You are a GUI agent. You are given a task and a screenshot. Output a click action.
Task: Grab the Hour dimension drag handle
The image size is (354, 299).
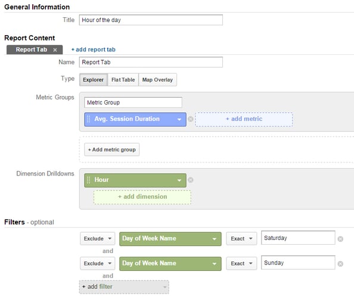pos(88,180)
